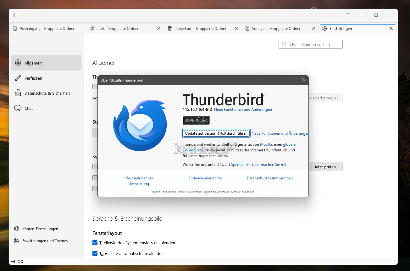Click the Supernova badge
This screenshot has height=271, width=410.
(x=196, y=120)
